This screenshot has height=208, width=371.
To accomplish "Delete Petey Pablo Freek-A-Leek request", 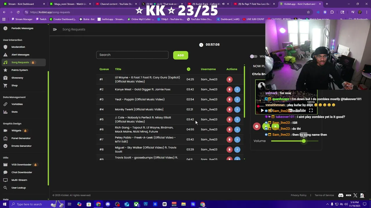I will (230, 140).
